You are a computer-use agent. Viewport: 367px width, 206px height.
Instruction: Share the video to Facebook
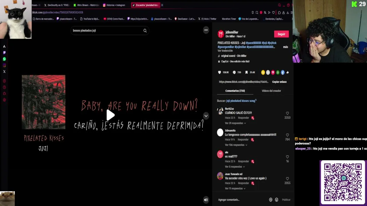coord(282,72)
